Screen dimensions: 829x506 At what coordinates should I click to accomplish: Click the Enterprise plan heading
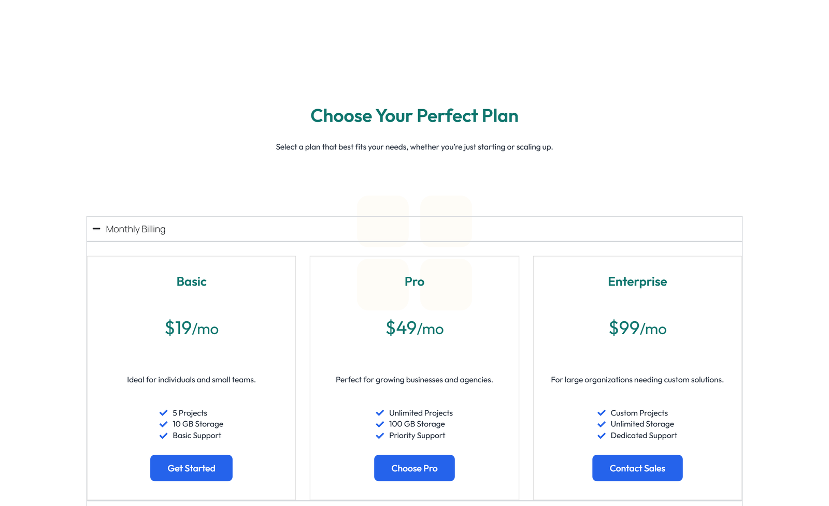pos(637,281)
